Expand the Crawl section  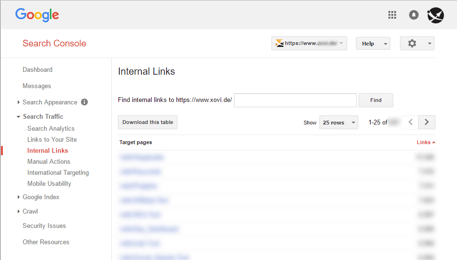[18, 211]
